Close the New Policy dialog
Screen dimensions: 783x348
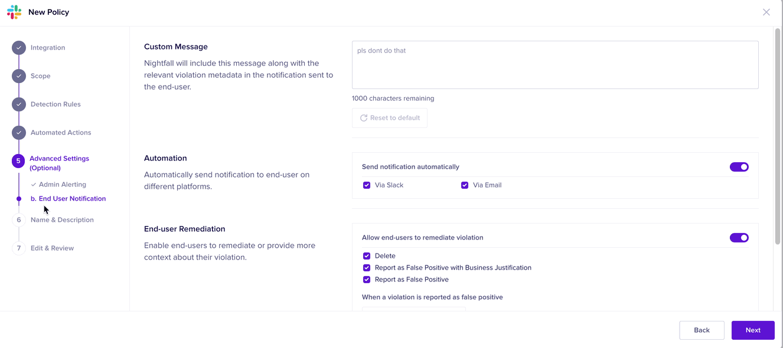[x=766, y=12]
